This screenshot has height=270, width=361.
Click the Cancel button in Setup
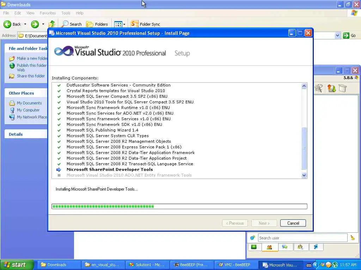click(293, 223)
